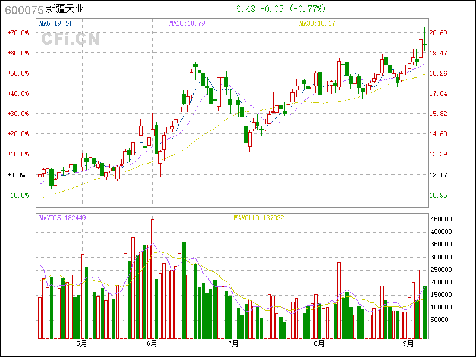Toggle the MA10:18.79 indicator label
Screen dimensions: 476x357
pos(187,23)
